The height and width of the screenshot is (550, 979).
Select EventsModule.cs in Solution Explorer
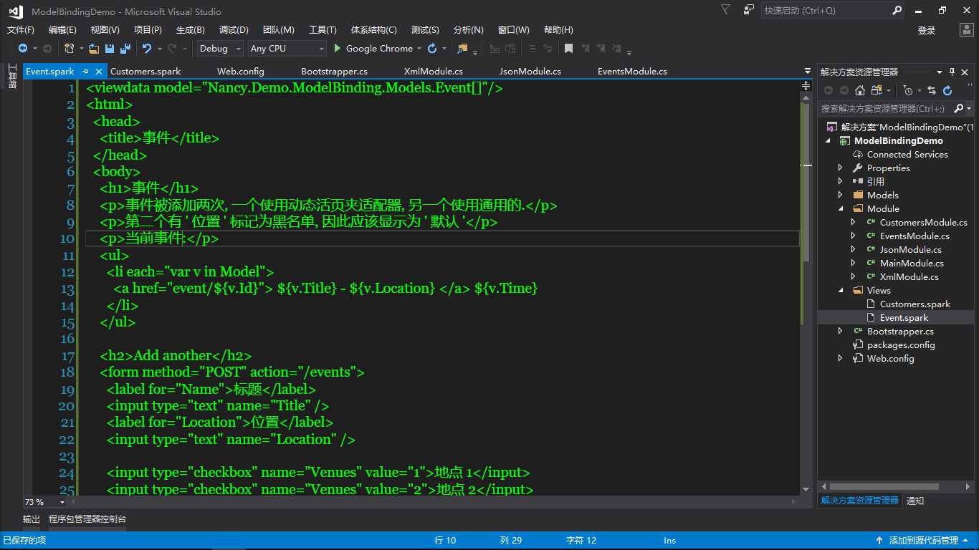(x=914, y=236)
